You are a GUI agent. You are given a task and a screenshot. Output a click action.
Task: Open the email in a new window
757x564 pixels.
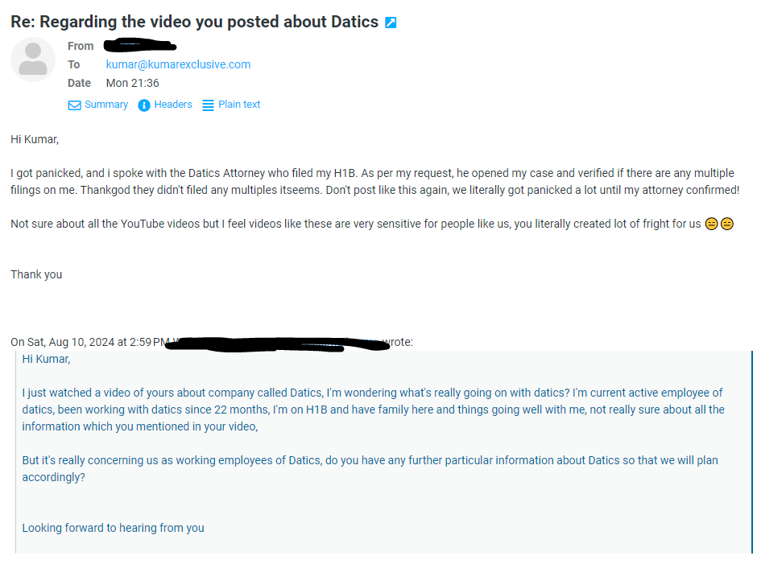(391, 23)
